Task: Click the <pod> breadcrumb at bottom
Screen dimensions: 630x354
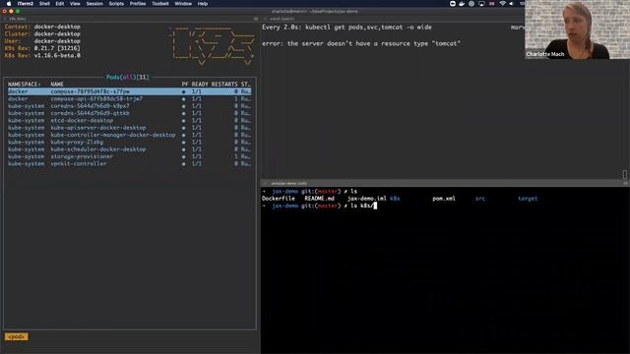Action: tap(17, 336)
